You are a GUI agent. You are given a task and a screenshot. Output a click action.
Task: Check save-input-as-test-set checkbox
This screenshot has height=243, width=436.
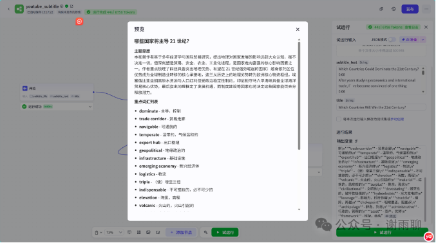[339, 119]
